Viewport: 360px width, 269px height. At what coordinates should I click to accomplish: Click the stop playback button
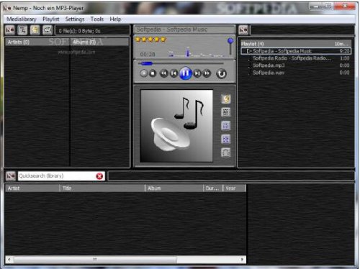click(153, 73)
